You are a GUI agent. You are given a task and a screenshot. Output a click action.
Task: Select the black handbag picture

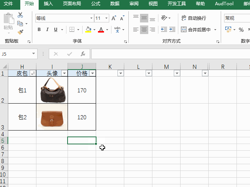53,90
